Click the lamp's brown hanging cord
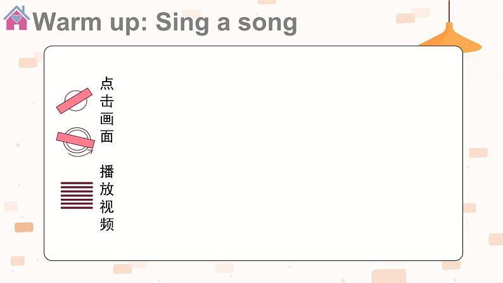503x283 pixels. [x=449, y=11]
